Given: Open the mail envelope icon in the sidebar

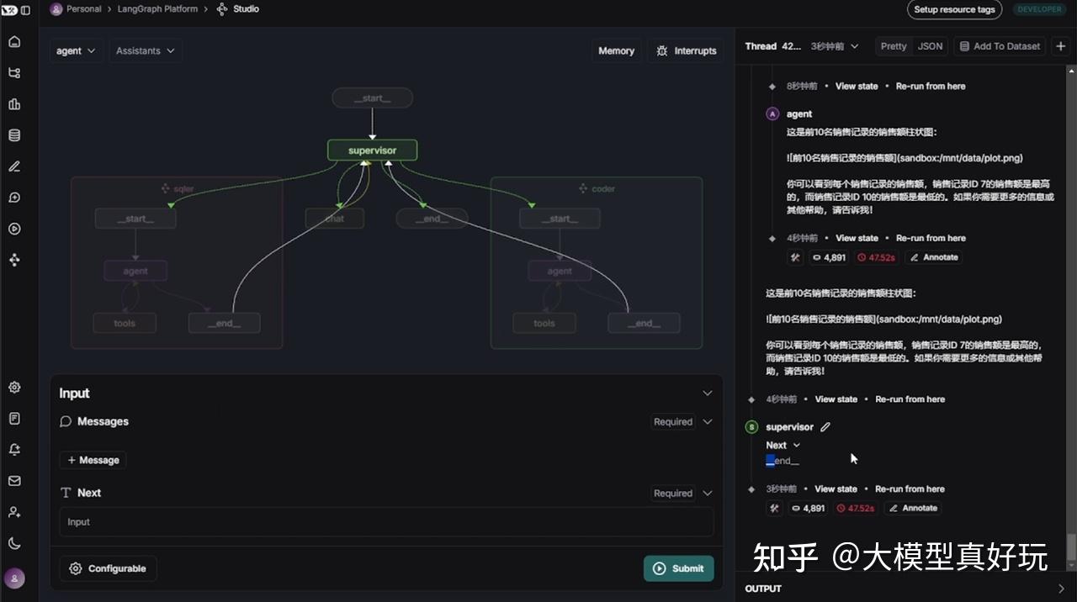Looking at the screenshot, I should coord(13,480).
